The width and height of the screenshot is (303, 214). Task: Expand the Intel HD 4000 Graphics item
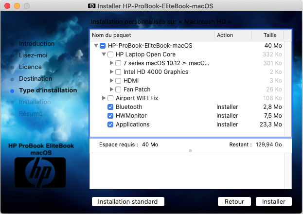tap(111, 71)
